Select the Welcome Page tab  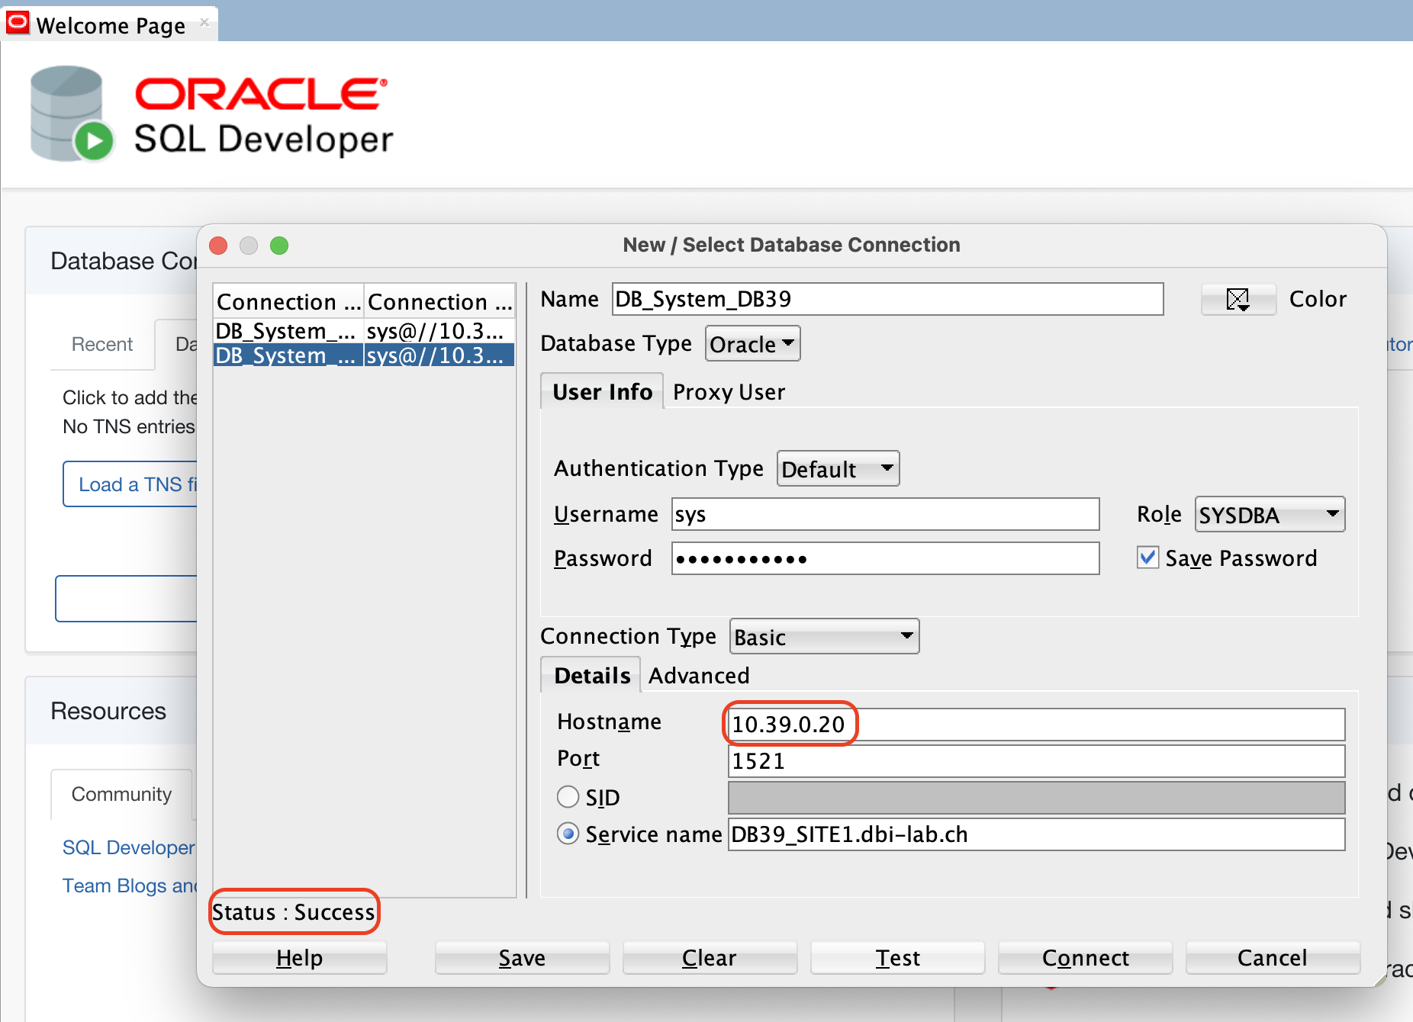coord(110,24)
